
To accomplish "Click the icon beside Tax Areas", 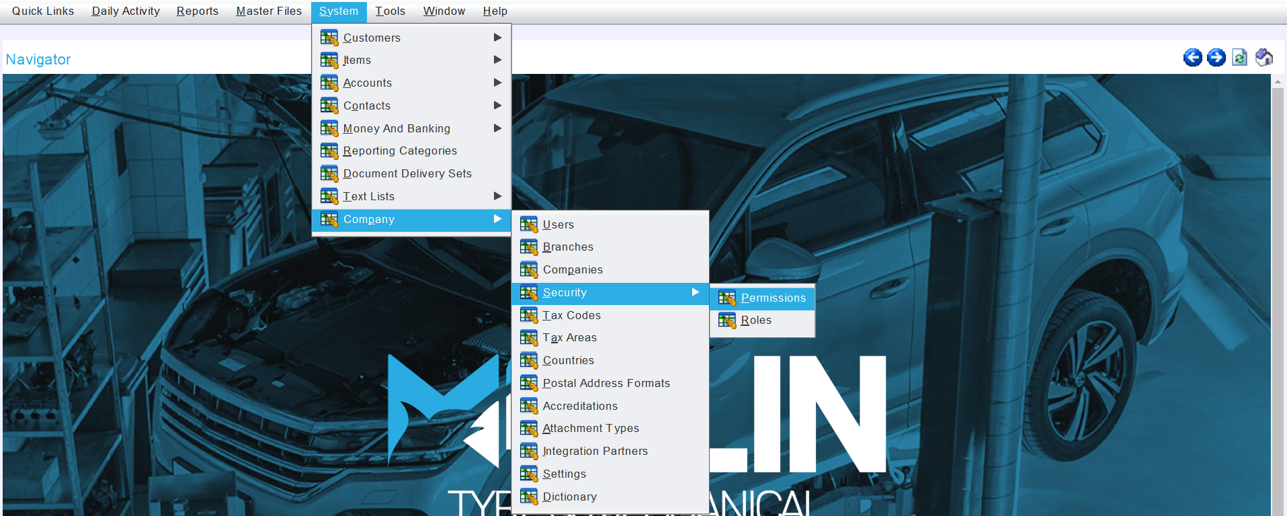I will (529, 338).
